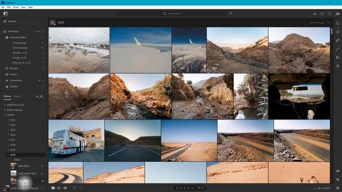The height and width of the screenshot is (192, 342).
Task: Open the comments activity panel icon
Action: (x=338, y=171)
